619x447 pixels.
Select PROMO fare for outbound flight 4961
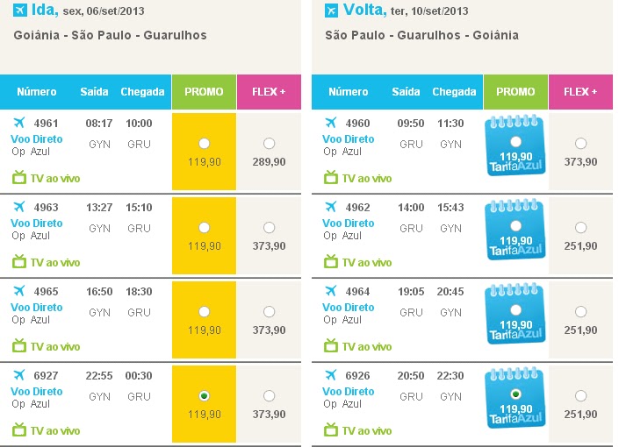(205, 143)
